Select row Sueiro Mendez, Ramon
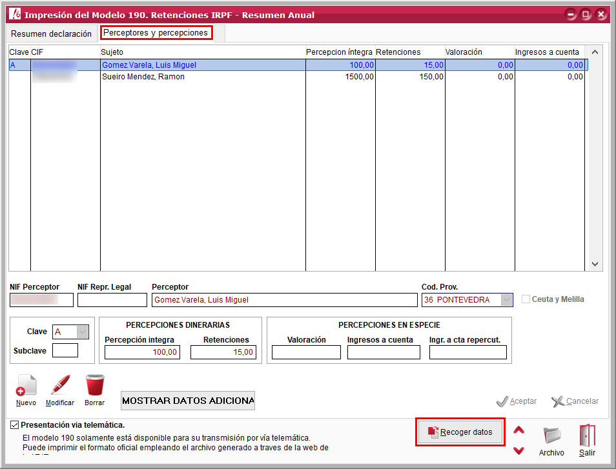Viewport: 616px width, 469px height. [x=298, y=77]
